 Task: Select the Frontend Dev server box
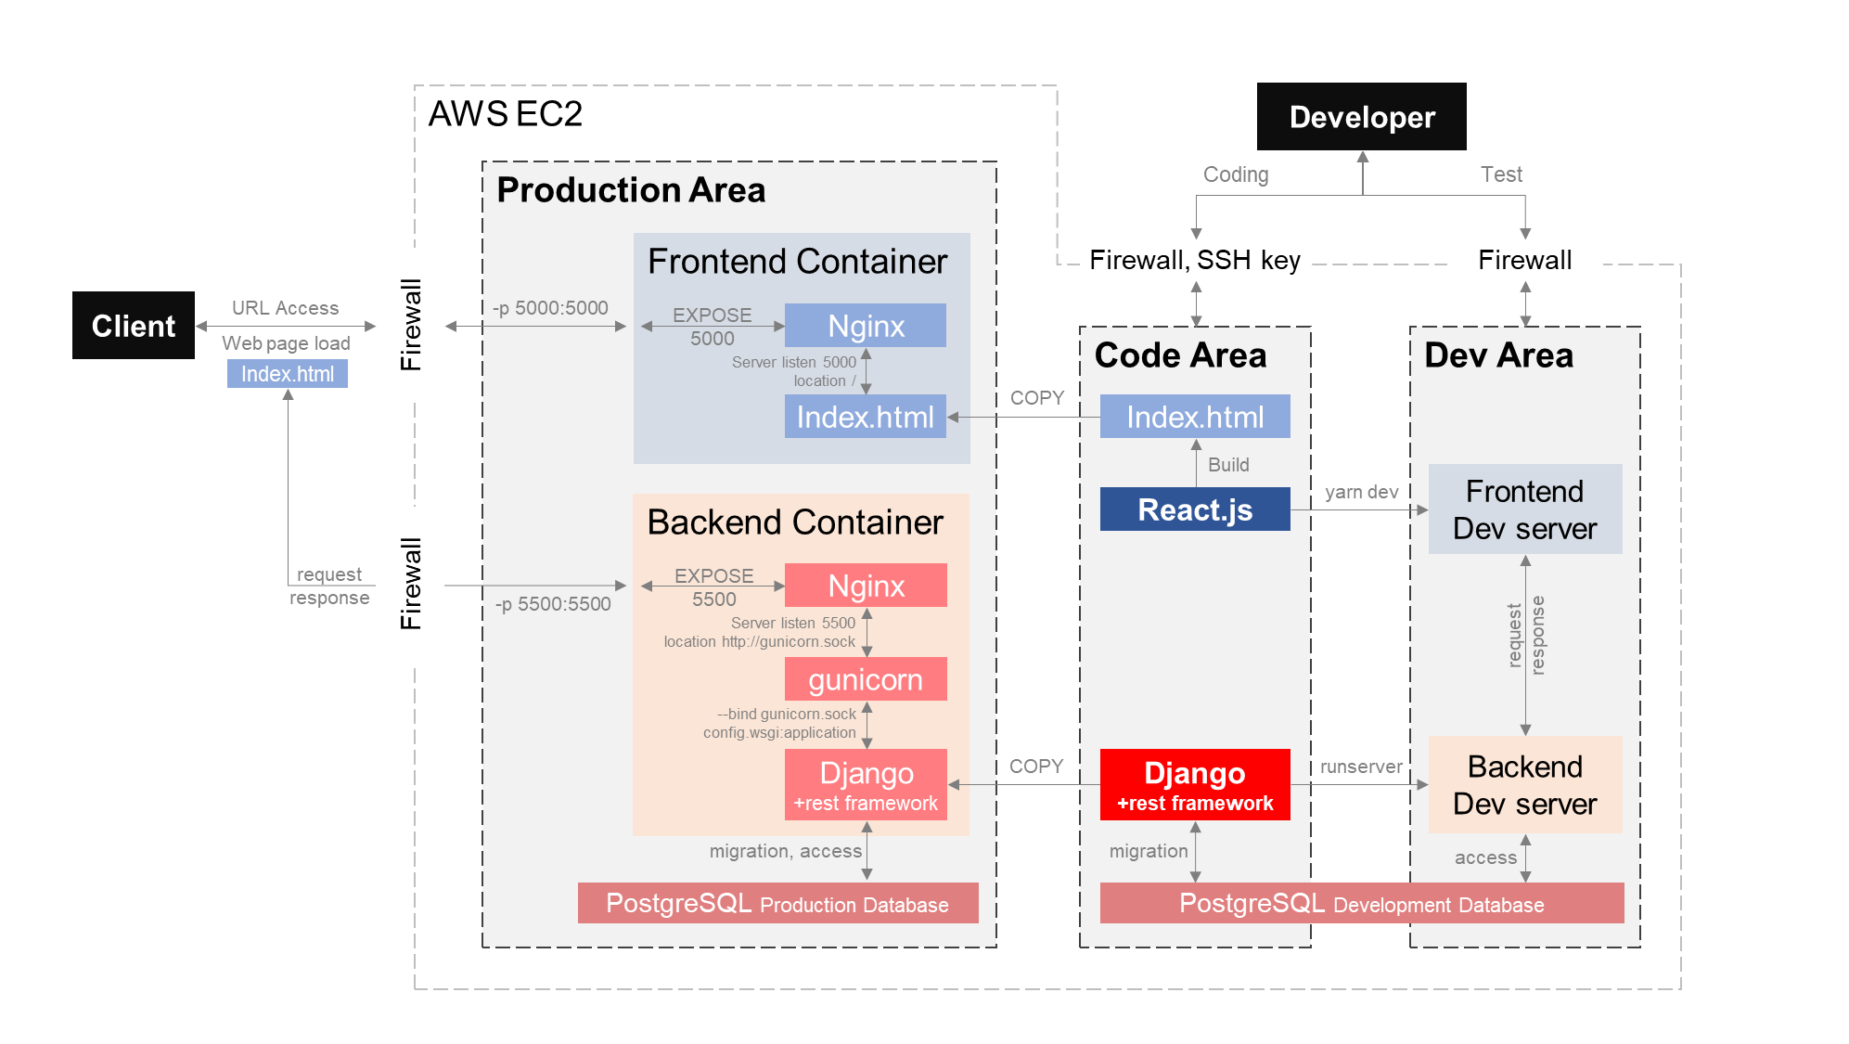click(1524, 509)
